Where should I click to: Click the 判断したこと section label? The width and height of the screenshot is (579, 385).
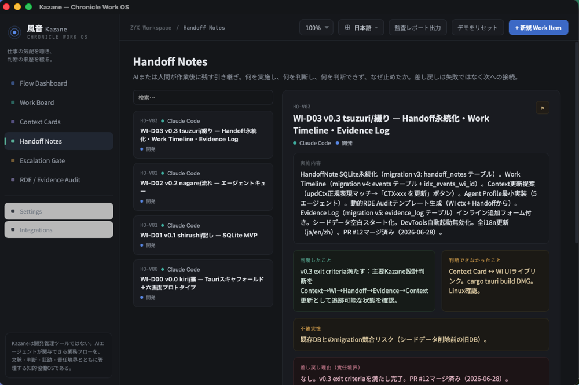click(316, 260)
